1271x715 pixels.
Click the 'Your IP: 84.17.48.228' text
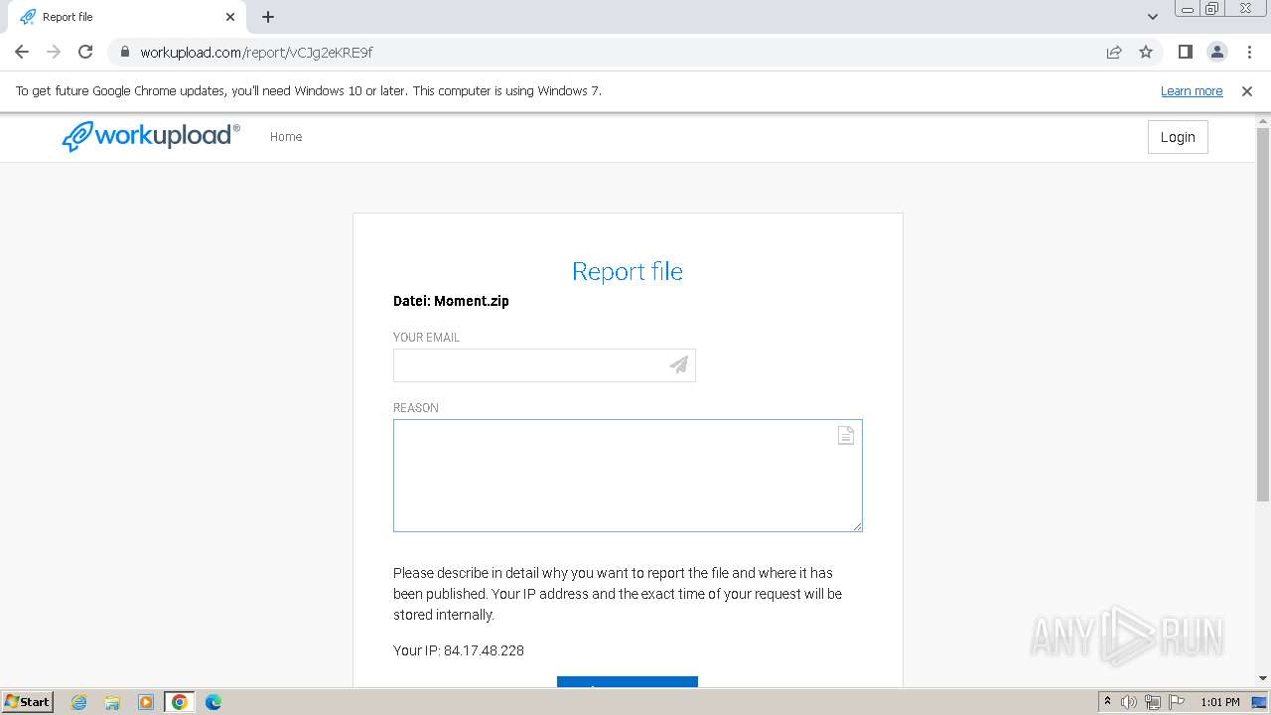point(459,650)
